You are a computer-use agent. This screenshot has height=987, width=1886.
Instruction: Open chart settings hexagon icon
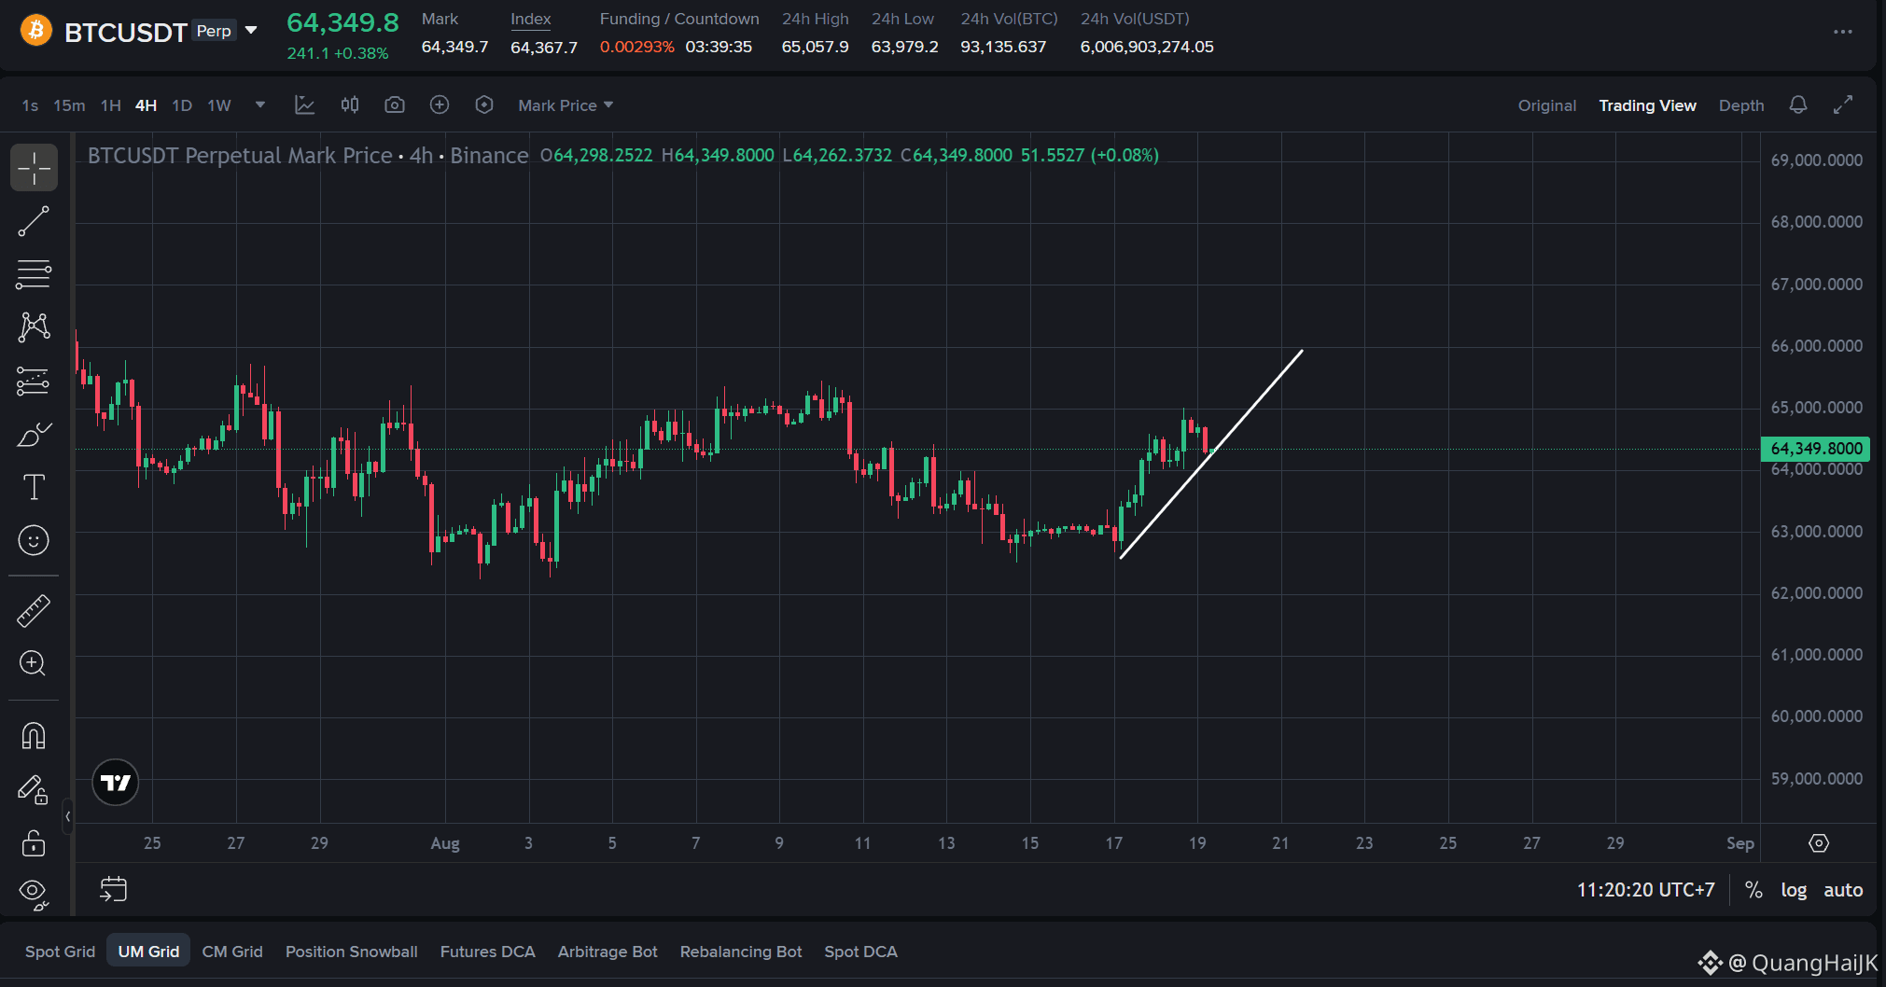(x=484, y=105)
